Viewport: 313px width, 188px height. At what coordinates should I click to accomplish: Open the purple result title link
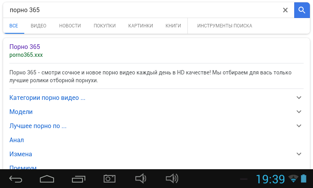pyautogui.click(x=25, y=47)
